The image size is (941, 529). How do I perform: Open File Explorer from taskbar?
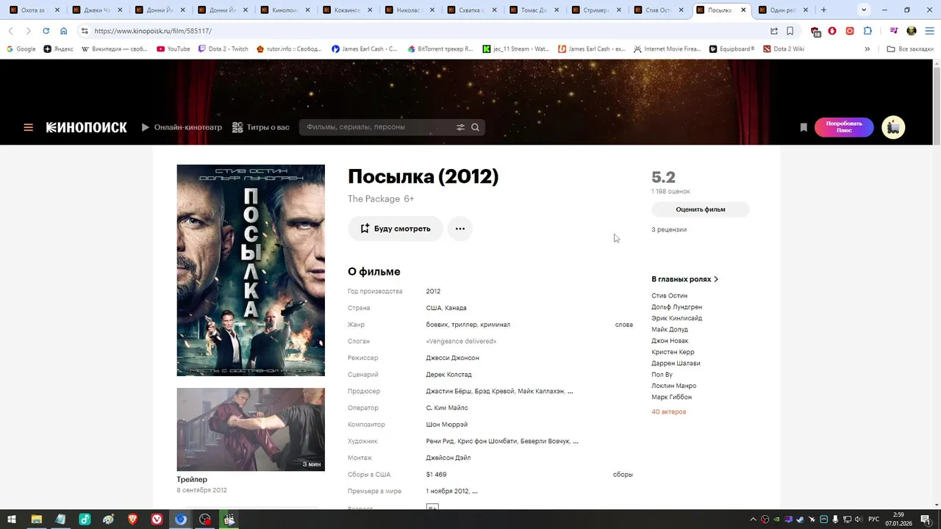[x=36, y=519]
